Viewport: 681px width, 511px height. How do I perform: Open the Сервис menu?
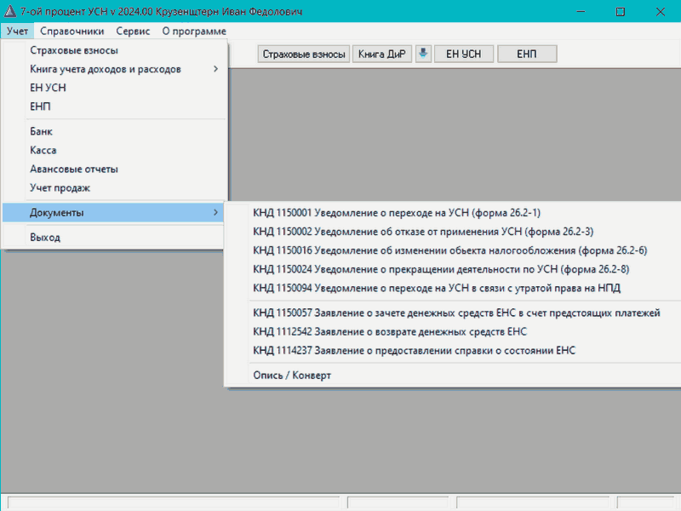(x=133, y=31)
